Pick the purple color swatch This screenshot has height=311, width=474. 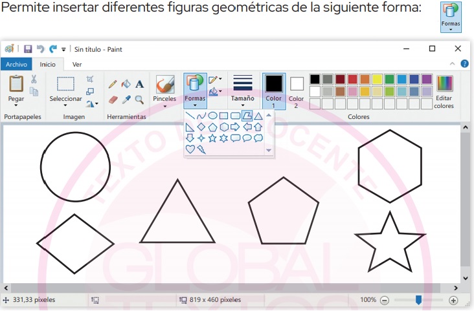click(427, 80)
